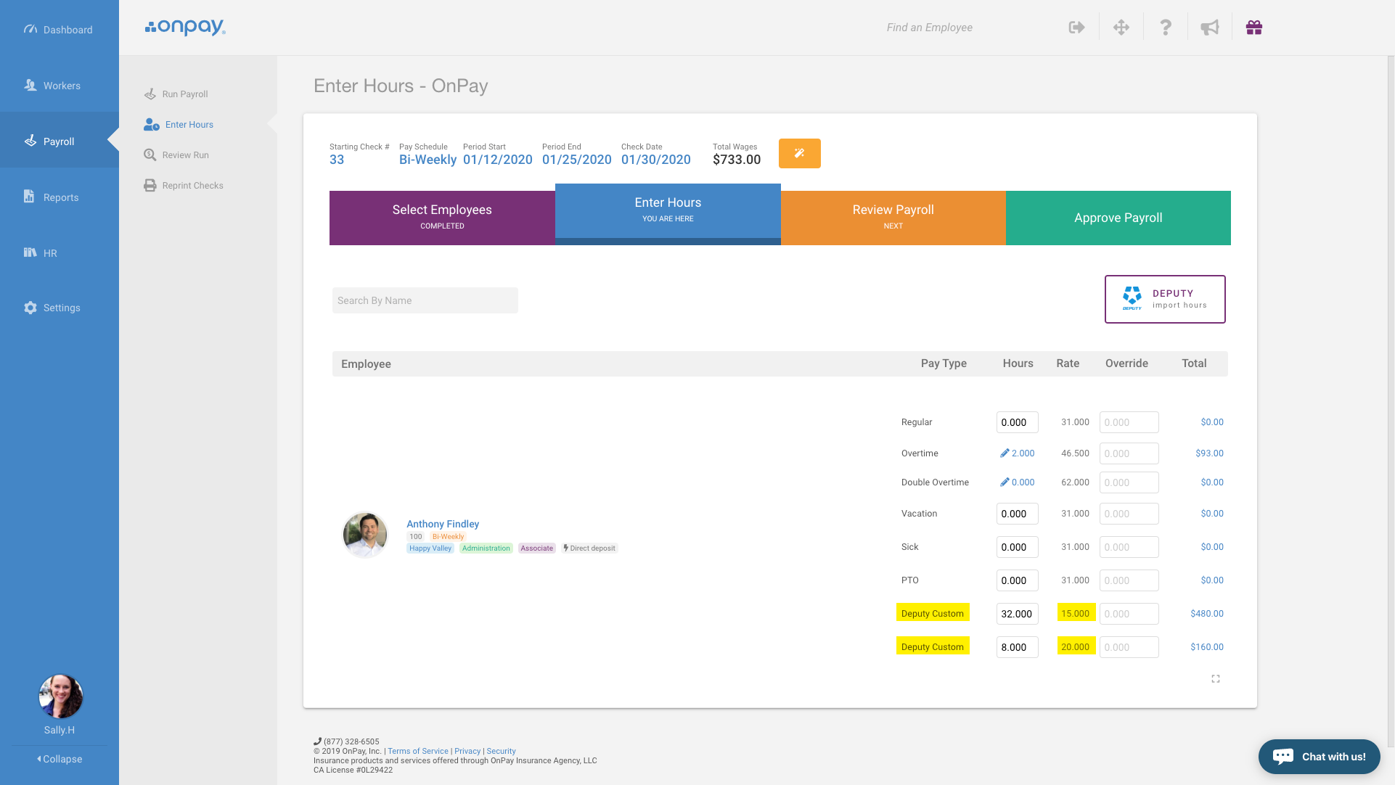The image size is (1395, 785).
Task: Click Starting Check number 33
Action: click(x=337, y=160)
